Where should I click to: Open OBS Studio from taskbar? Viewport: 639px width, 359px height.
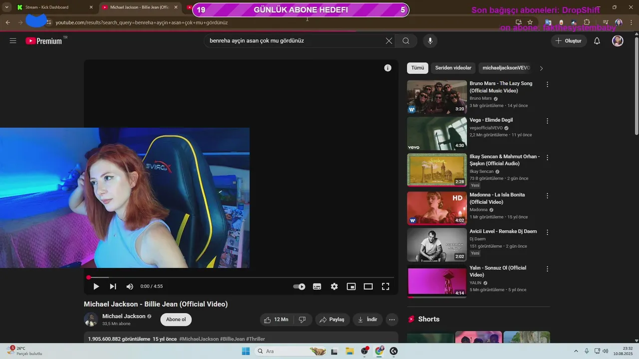(x=364, y=351)
